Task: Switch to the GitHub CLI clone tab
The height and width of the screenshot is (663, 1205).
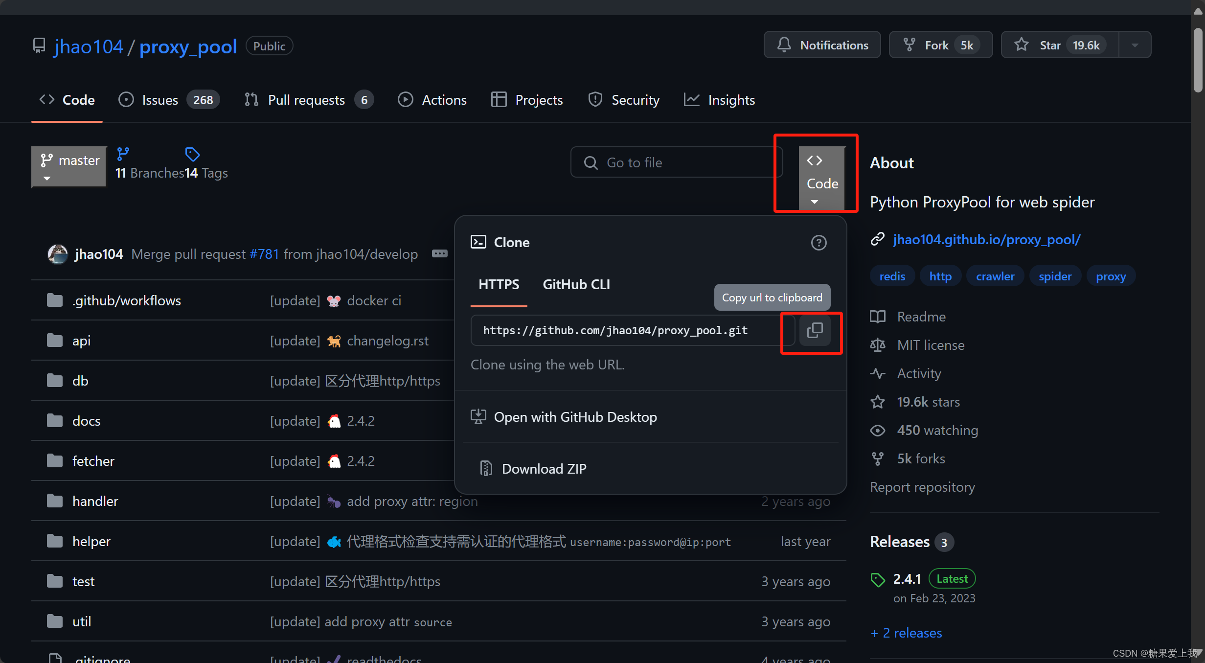Action: (576, 285)
